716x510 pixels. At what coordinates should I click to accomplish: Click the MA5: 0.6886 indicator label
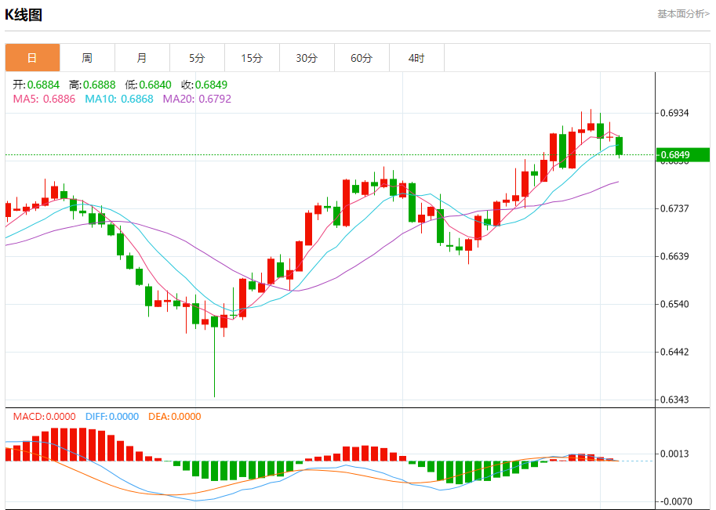click(x=44, y=99)
